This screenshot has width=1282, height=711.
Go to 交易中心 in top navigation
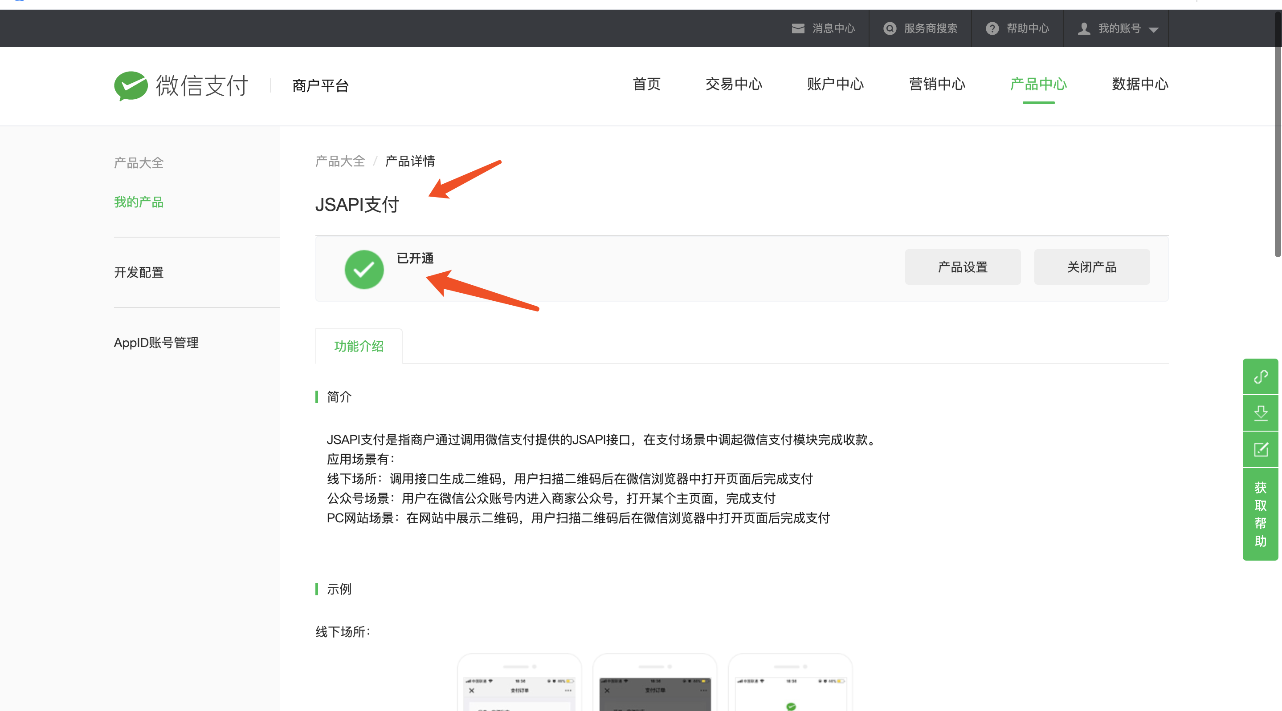(734, 84)
